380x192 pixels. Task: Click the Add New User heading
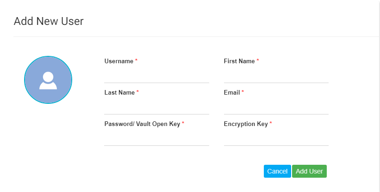(49, 21)
